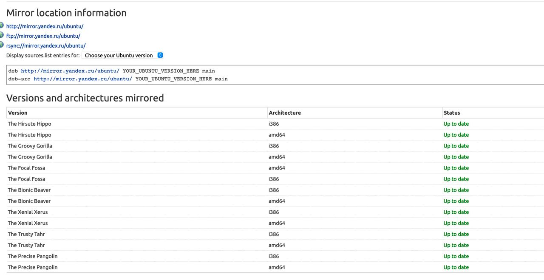Click YOUR_UBUNTU_VERSION_HERE in the deb-src line
The height and width of the screenshot is (280, 544).
click(174, 79)
